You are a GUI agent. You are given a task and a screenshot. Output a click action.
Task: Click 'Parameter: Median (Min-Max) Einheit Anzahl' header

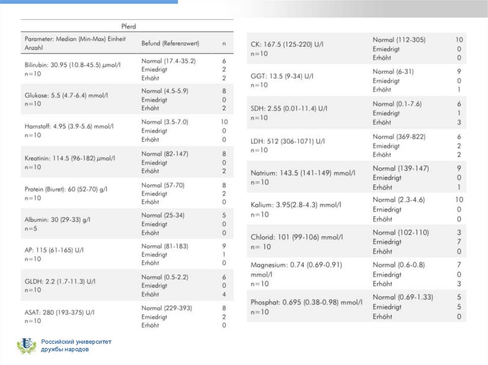coord(75,43)
